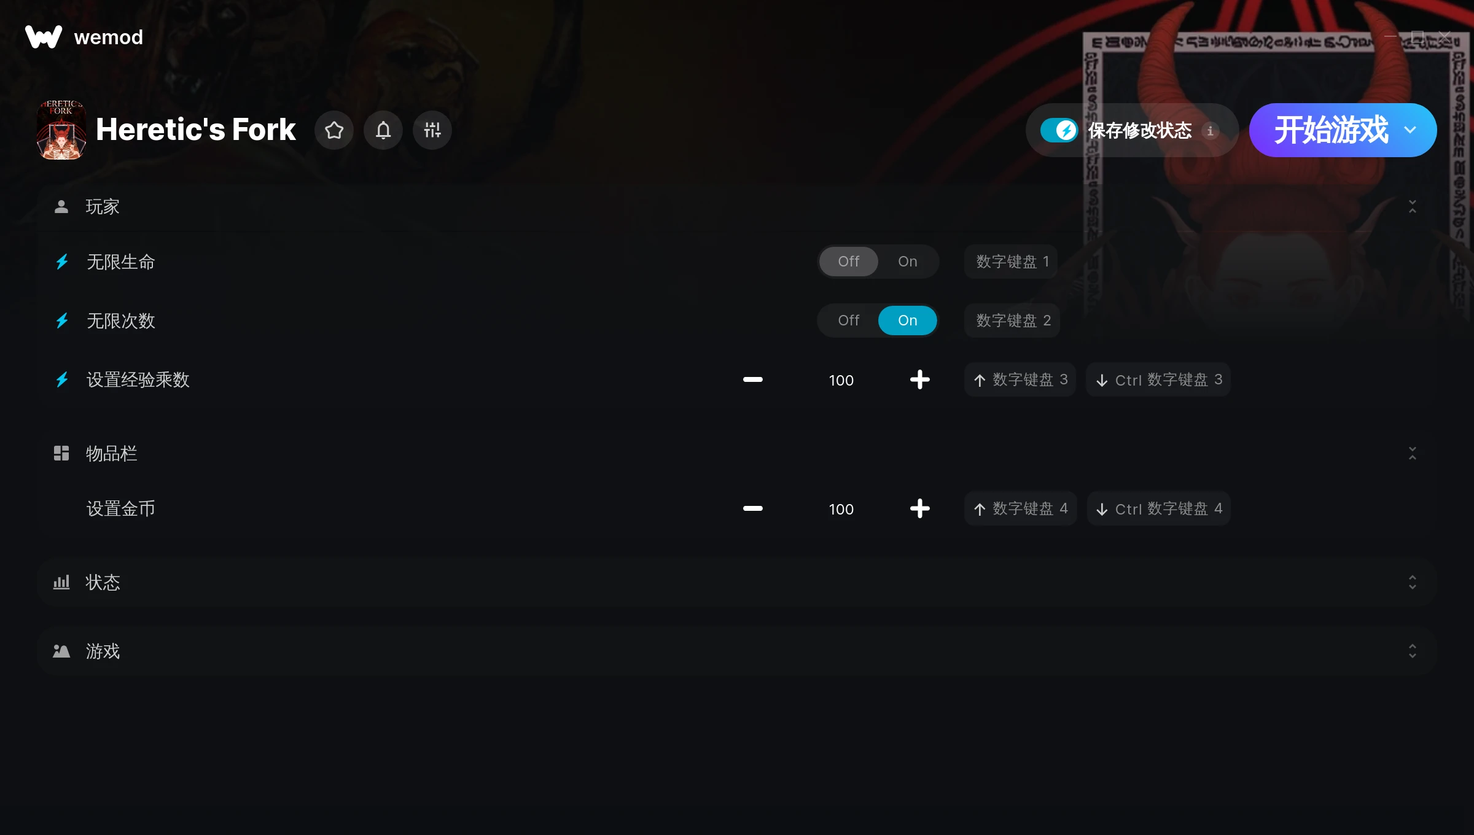Click the 设置金币 value field showing 100
The image size is (1474, 835).
(841, 509)
